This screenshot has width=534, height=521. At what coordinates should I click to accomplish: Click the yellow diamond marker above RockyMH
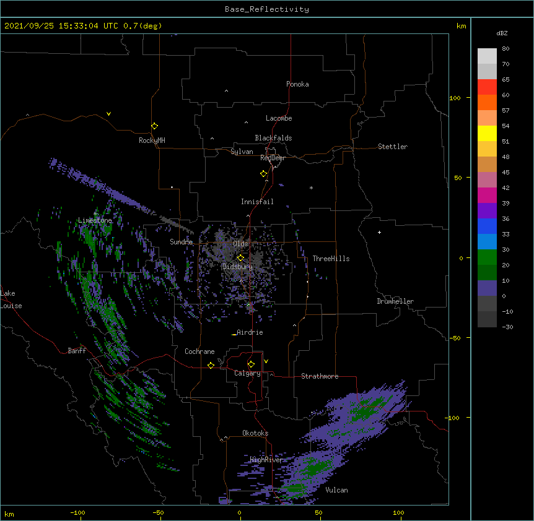(x=154, y=126)
